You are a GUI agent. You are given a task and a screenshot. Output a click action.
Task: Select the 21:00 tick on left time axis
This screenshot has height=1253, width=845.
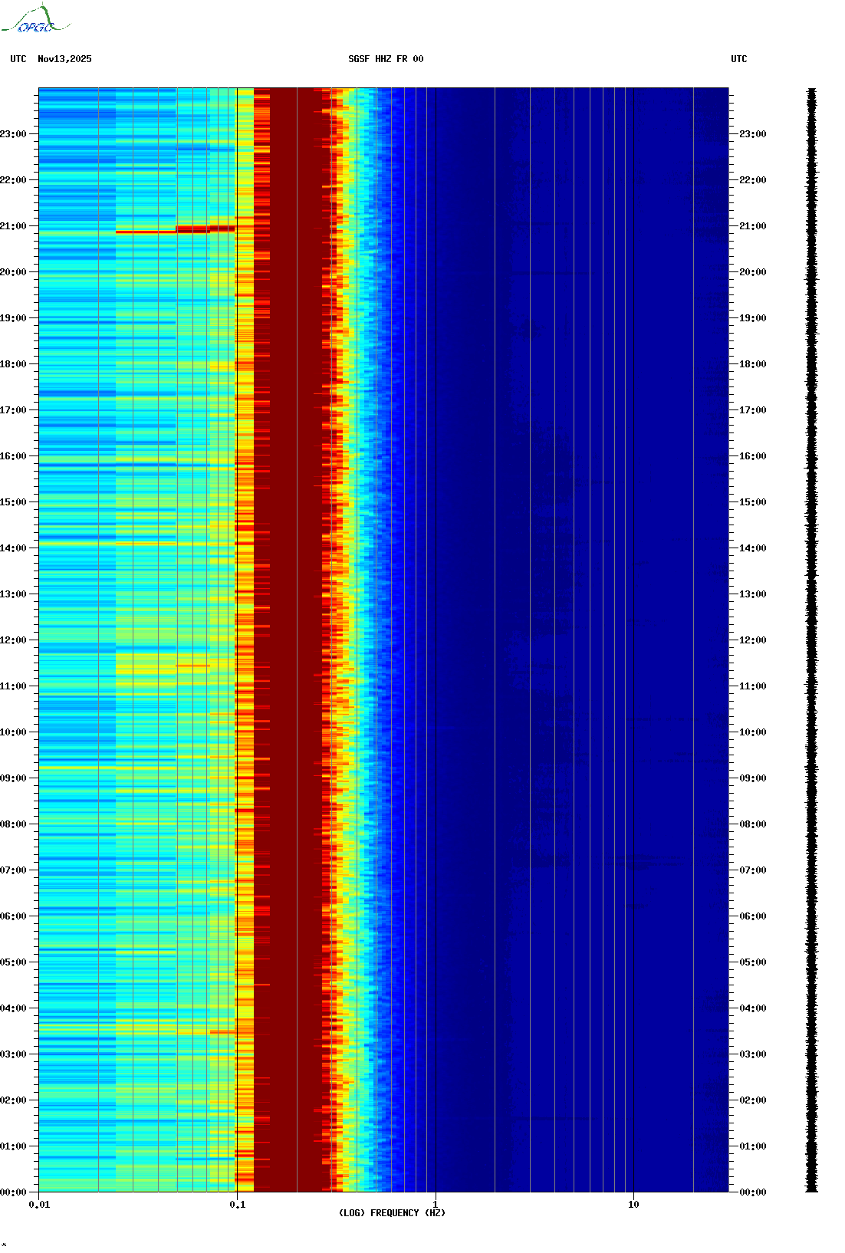click(x=14, y=226)
